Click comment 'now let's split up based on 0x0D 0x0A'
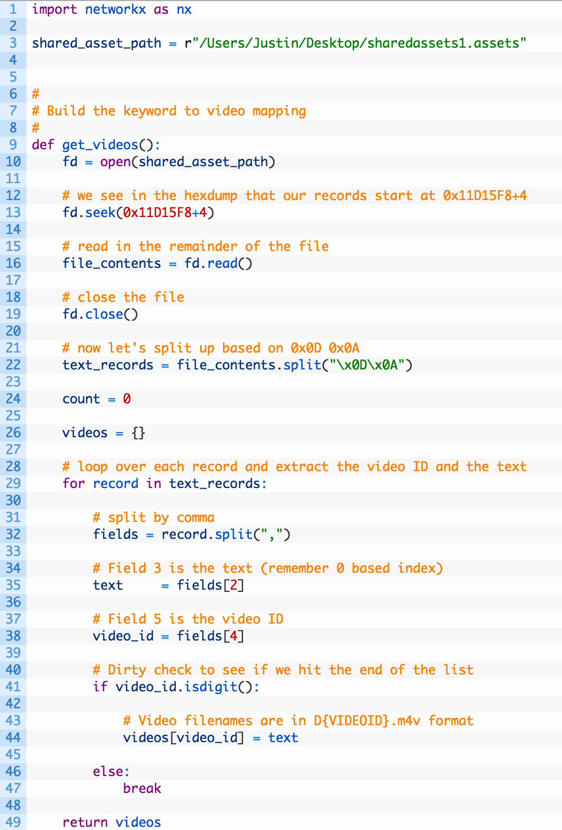The image size is (562, 830). coord(211,348)
